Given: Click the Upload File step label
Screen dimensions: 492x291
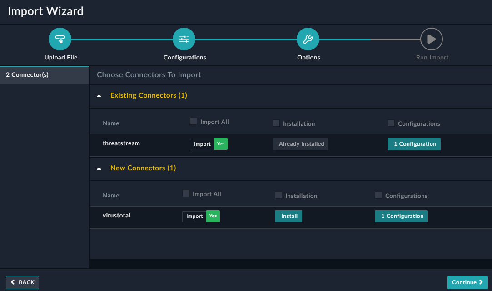Looking at the screenshot, I should point(61,57).
